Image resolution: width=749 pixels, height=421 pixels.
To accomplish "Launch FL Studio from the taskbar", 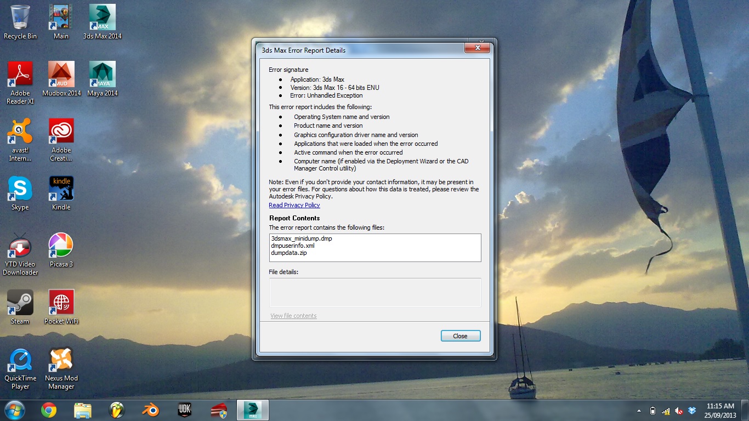I will (x=117, y=410).
